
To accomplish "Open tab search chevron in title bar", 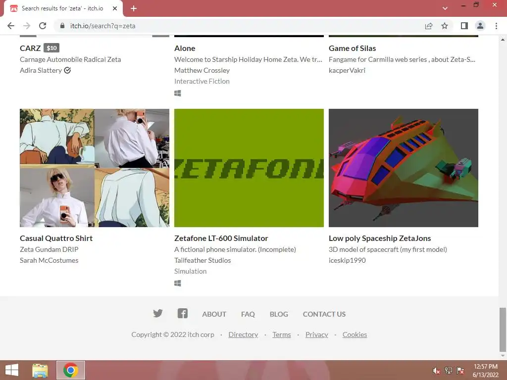I will pyautogui.click(x=445, y=8).
